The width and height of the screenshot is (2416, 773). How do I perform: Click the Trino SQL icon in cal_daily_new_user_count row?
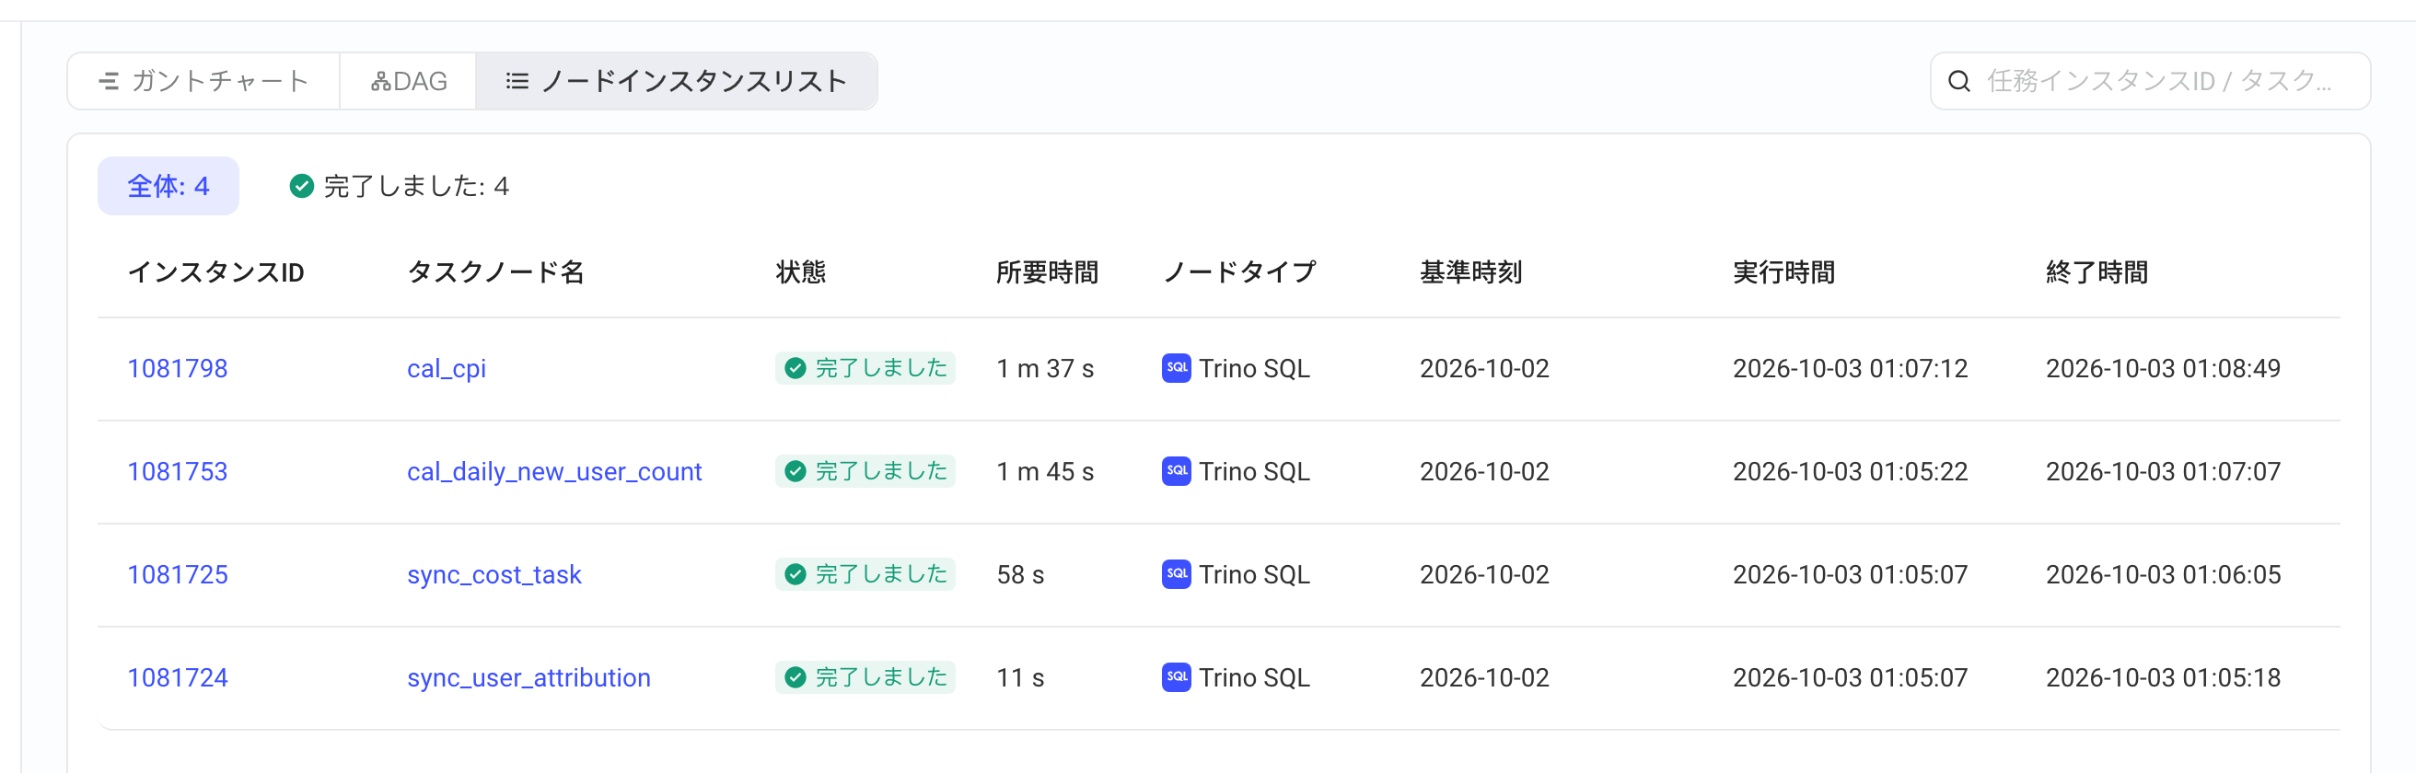[1176, 470]
